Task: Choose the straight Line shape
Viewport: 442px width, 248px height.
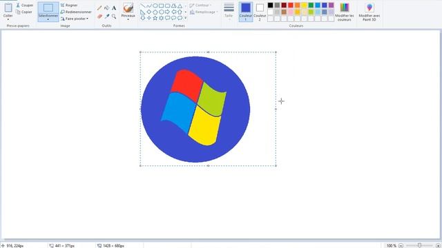Action: (143, 6)
